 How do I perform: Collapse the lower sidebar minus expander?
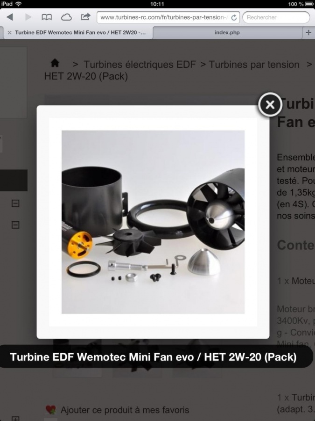pyautogui.click(x=15, y=225)
